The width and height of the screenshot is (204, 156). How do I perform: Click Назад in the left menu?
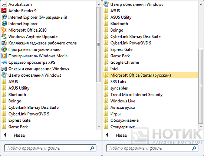19,135
